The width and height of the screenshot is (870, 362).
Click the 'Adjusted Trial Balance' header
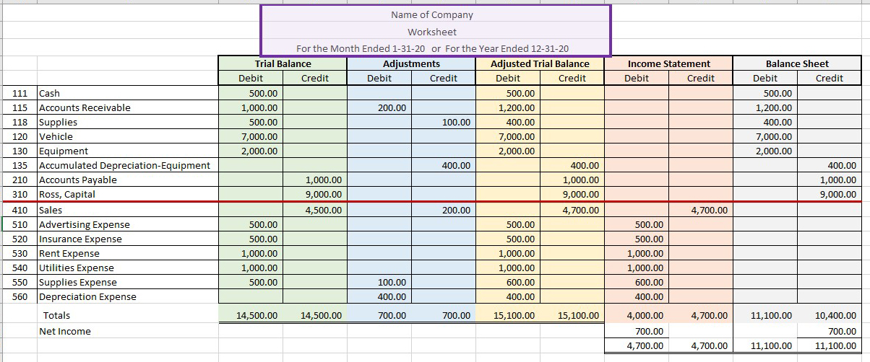(x=540, y=63)
